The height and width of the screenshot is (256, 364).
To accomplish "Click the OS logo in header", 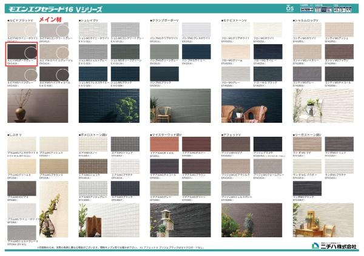I will pyautogui.click(x=290, y=8).
